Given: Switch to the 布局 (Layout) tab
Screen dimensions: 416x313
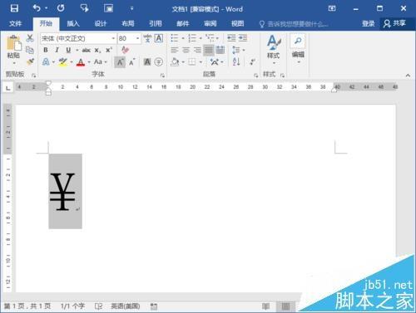Looking at the screenshot, I should (x=128, y=24).
